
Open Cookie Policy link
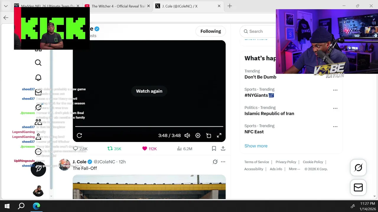pyautogui.click(x=313, y=162)
